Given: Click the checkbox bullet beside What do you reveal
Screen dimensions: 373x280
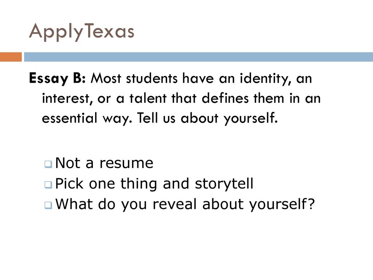Looking at the screenshot, I should click(48, 205).
